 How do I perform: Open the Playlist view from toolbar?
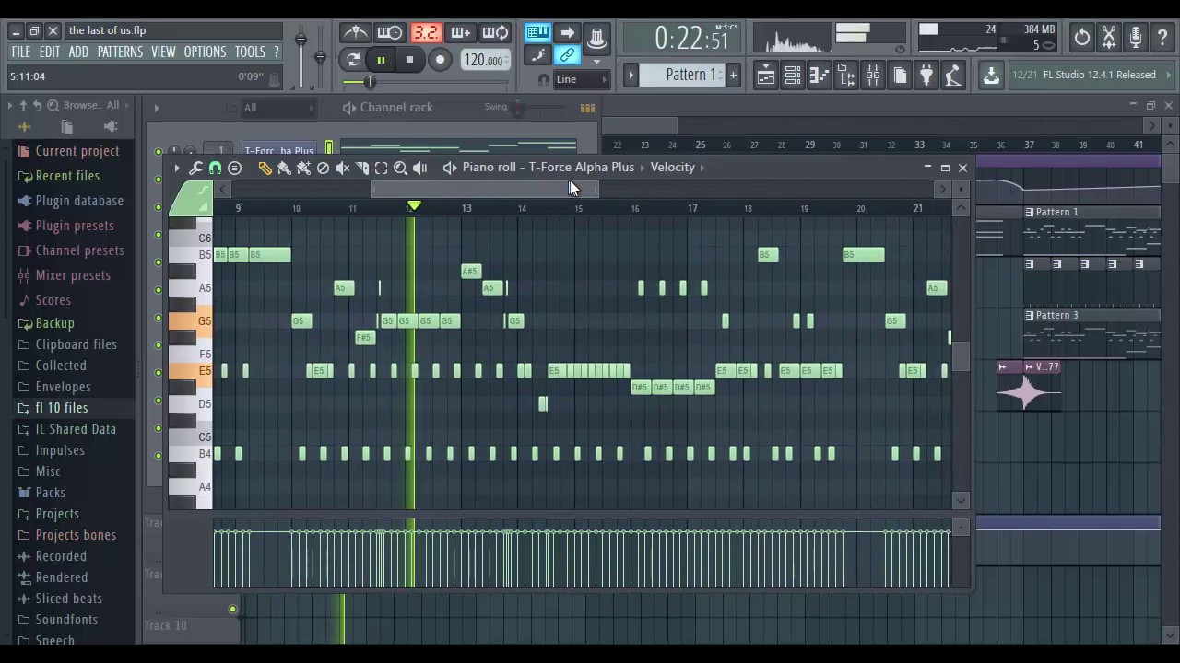pos(766,76)
